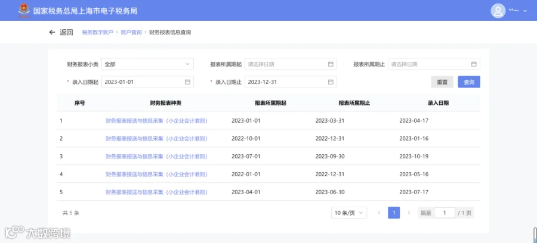The height and width of the screenshot is (243, 537).
Task: Open the report link in row 1
Action: pos(156,121)
